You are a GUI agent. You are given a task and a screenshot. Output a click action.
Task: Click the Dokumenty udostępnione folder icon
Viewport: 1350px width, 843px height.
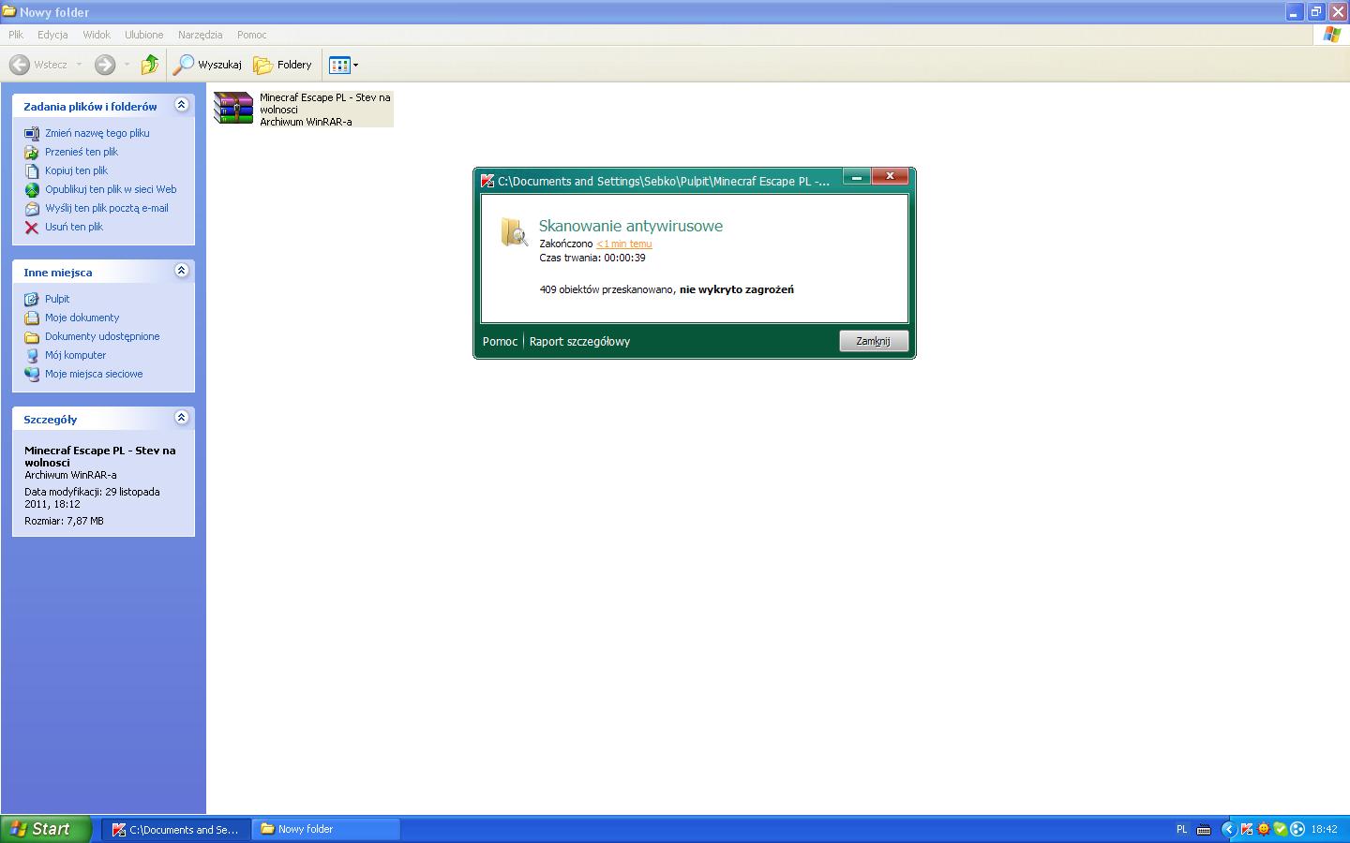tap(32, 336)
